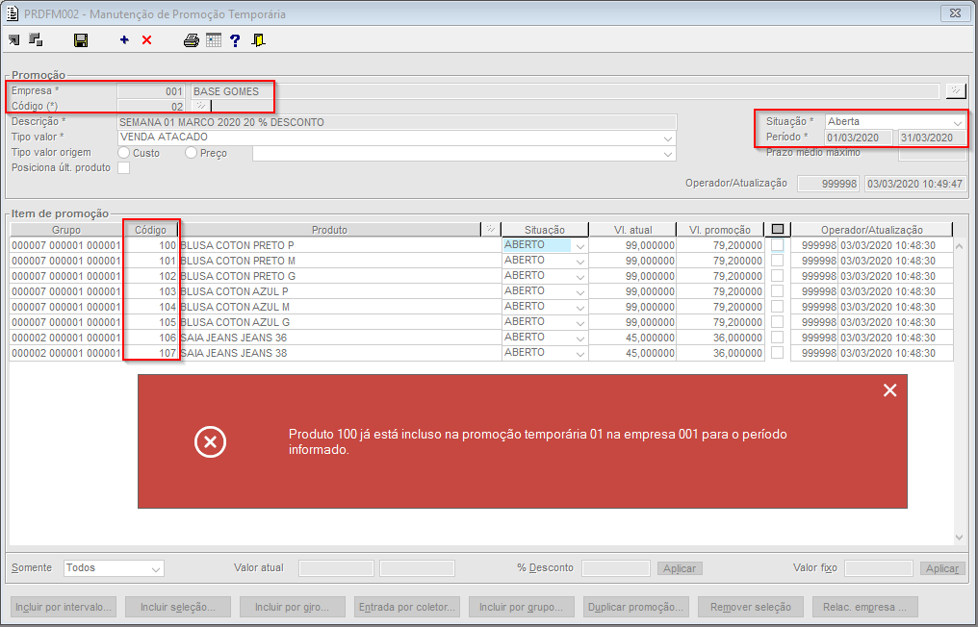This screenshot has width=978, height=627.
Task: Click the Código input field with value 02
Action: pyautogui.click(x=151, y=107)
